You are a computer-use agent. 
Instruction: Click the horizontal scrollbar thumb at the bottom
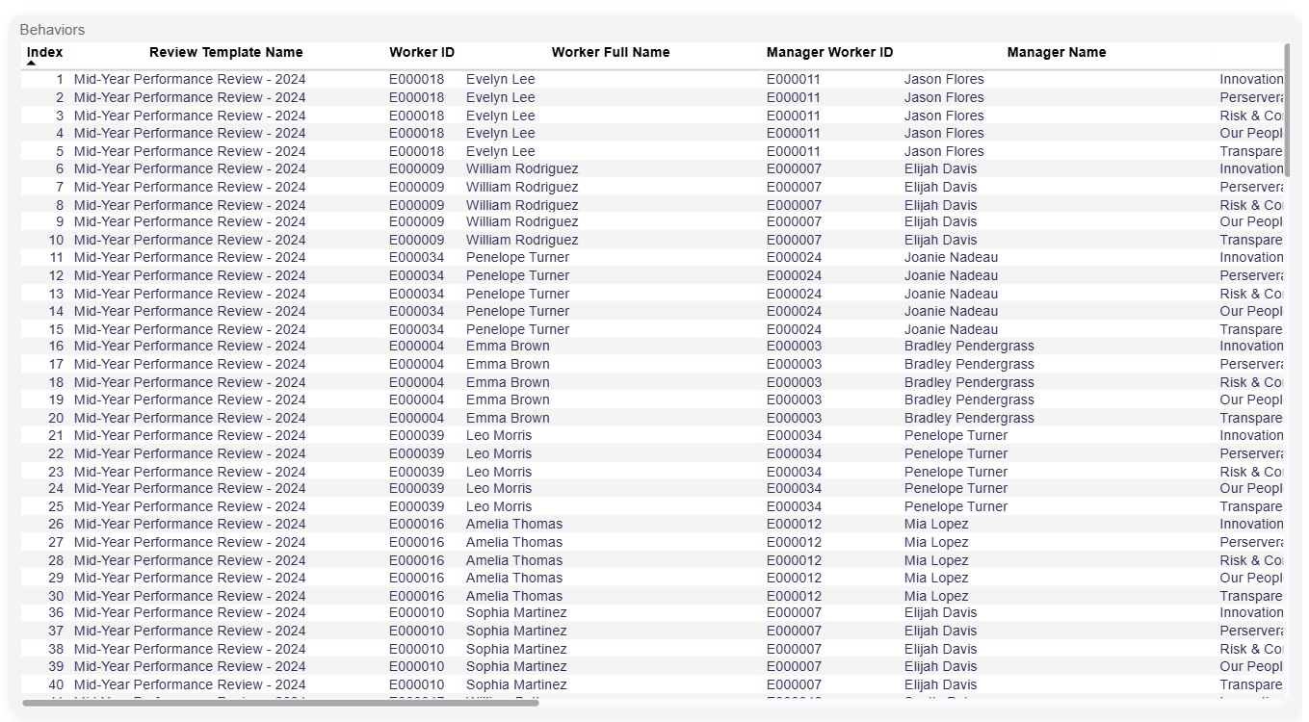tap(279, 703)
